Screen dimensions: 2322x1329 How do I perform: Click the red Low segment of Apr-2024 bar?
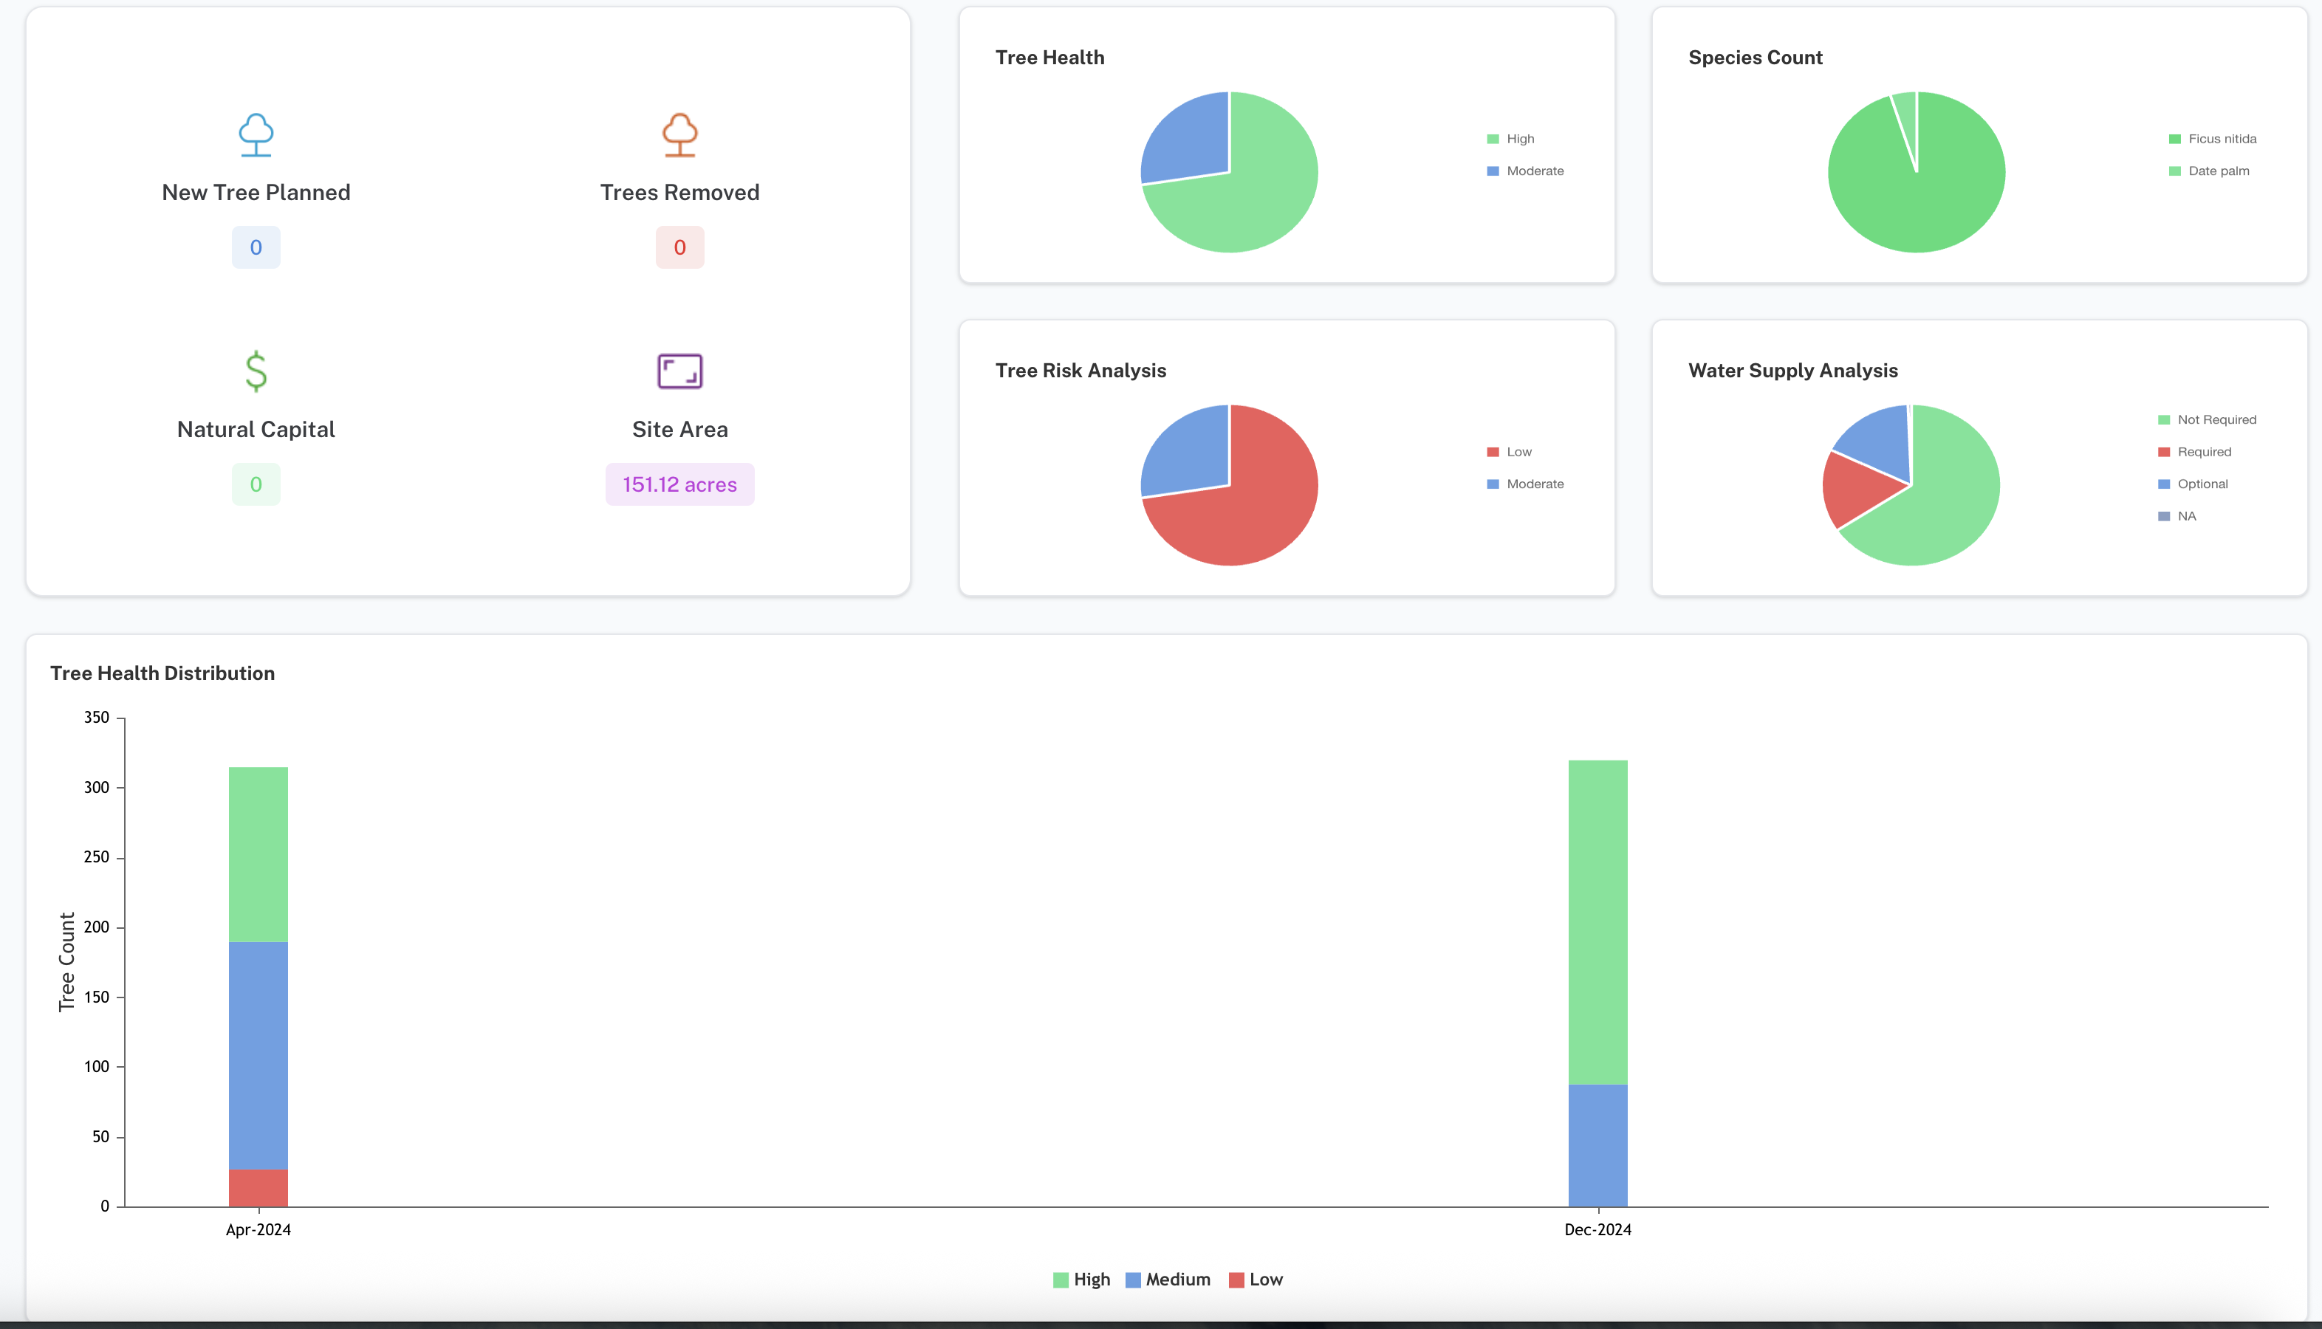coord(258,1187)
